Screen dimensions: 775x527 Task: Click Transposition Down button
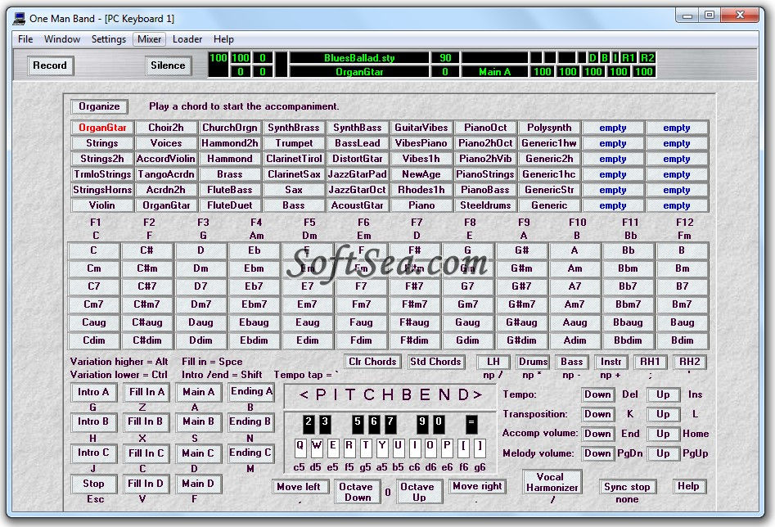598,414
